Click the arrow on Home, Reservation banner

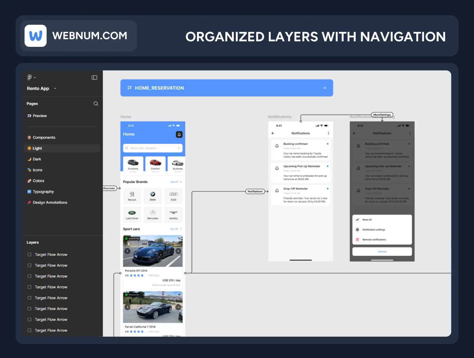tap(324, 88)
